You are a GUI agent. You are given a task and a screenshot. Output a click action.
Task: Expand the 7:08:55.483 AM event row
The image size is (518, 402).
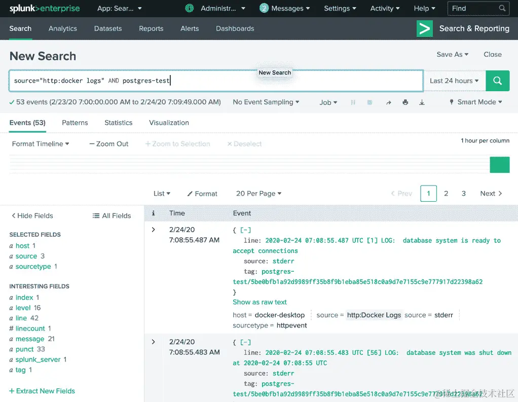click(x=153, y=342)
